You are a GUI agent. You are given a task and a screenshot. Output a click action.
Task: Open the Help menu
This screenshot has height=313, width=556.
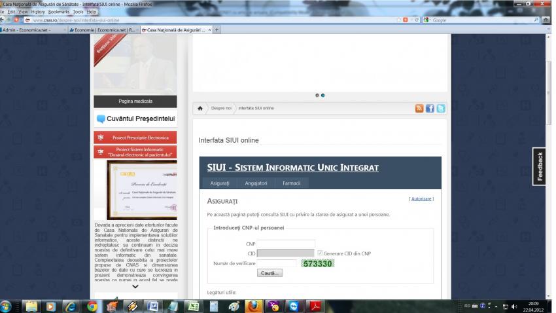(92, 12)
